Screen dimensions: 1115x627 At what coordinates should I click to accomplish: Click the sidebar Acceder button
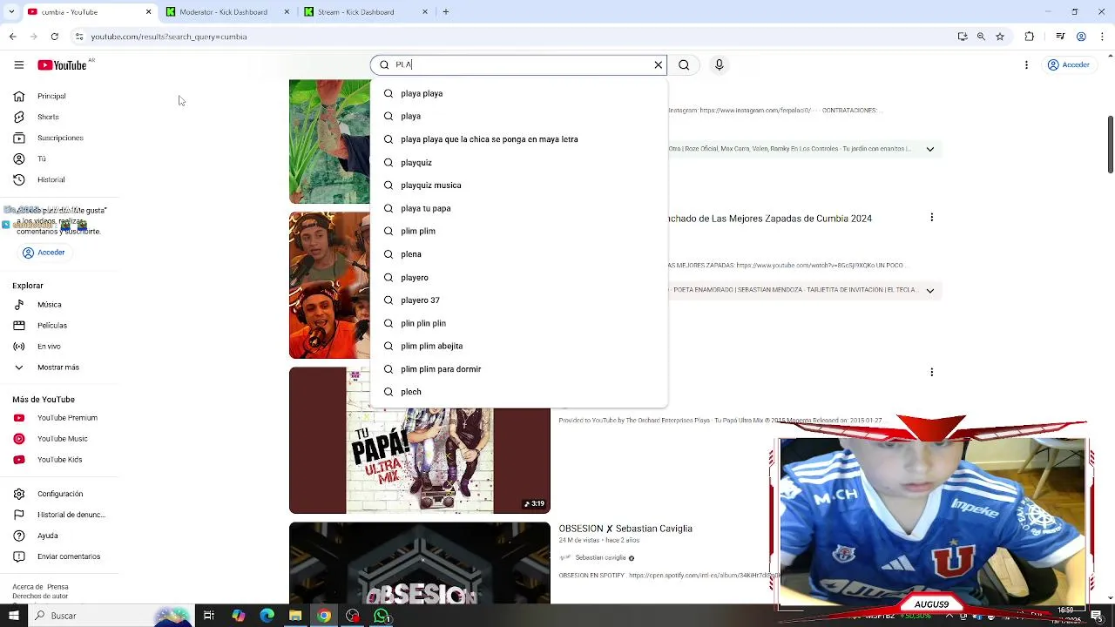(44, 253)
